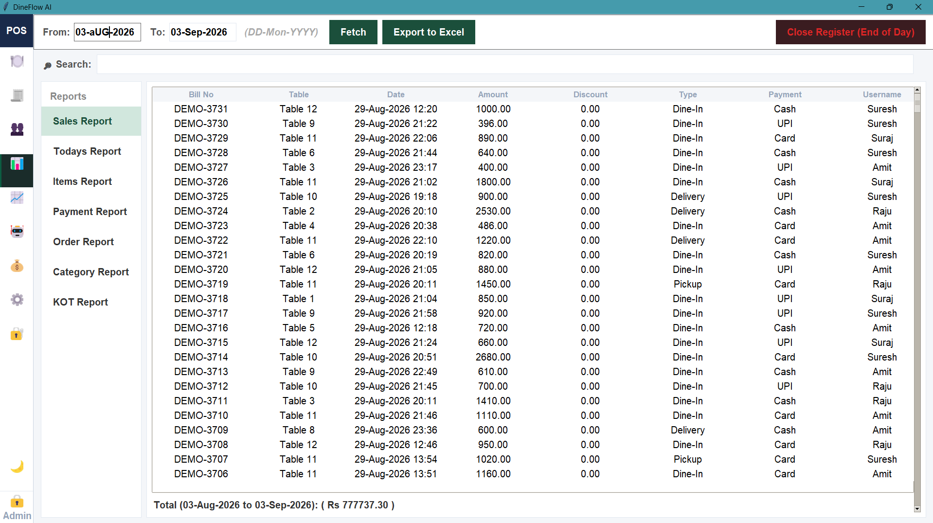Focus the From date input field
Screen dimensions: 933x523
click(108, 32)
